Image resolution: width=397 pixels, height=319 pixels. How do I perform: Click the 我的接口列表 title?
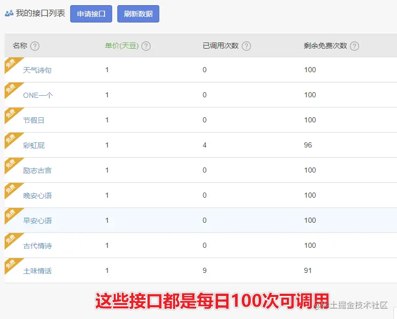coord(40,13)
